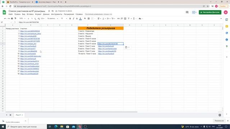Open the Данные menu

click(x=46, y=14)
